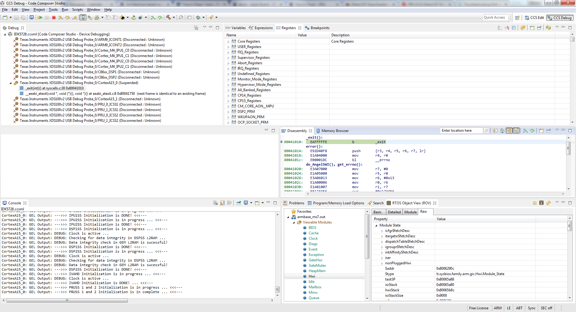576x312 pixels.
Task: Click the Scroll Lock icon in Console toolbar
Action: click(x=222, y=203)
